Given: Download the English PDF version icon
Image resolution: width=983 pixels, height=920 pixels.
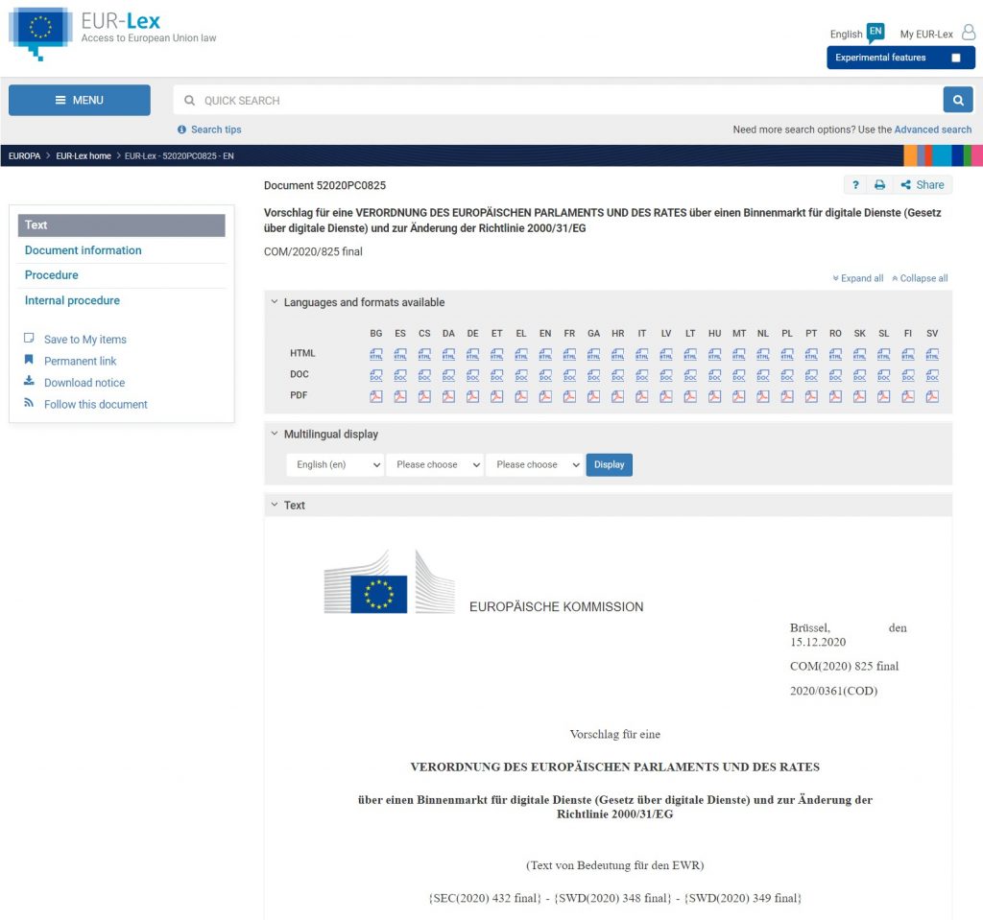Looking at the screenshot, I should click(545, 396).
